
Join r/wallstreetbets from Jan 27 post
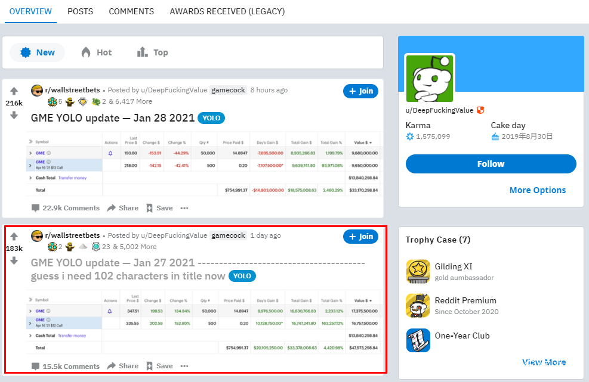click(360, 237)
